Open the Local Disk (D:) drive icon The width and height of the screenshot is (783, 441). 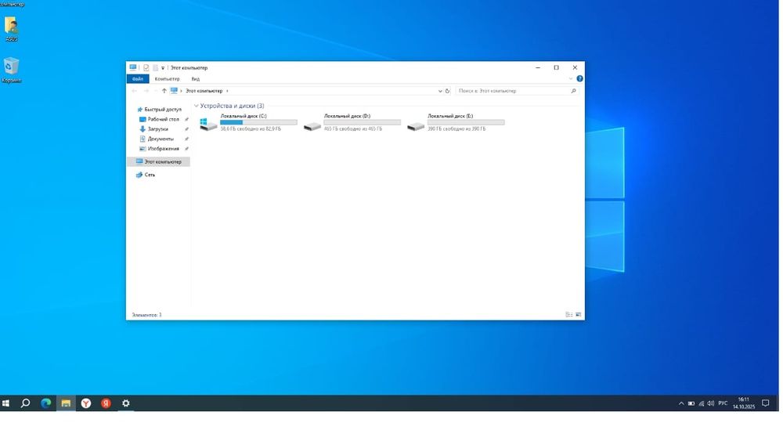click(312, 126)
